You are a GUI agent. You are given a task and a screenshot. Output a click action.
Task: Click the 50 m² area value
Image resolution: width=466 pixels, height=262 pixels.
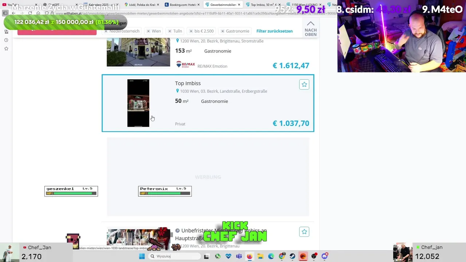[x=182, y=101]
